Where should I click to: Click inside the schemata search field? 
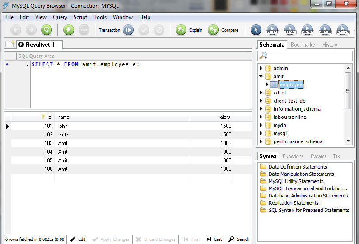tap(305, 56)
